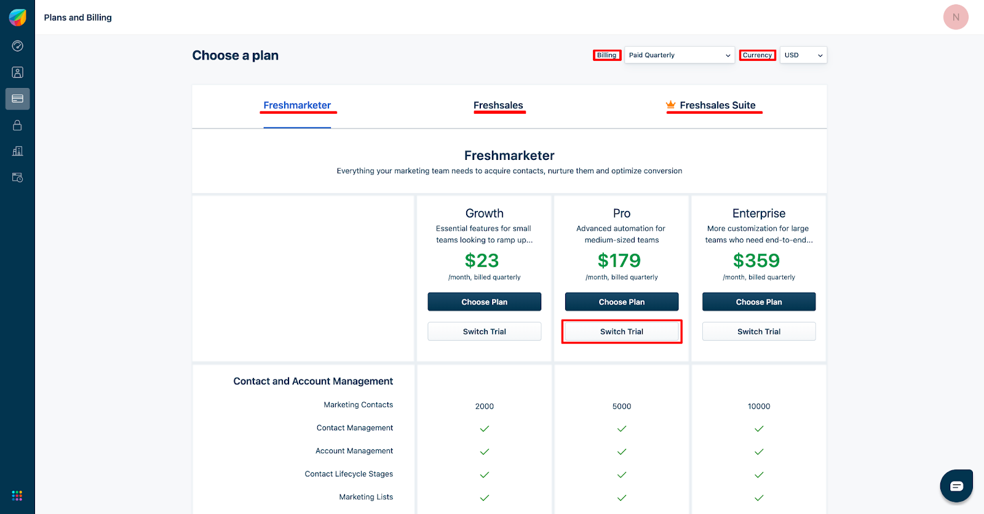Click the Plans and Billing page title
The image size is (984, 514).
(78, 17)
